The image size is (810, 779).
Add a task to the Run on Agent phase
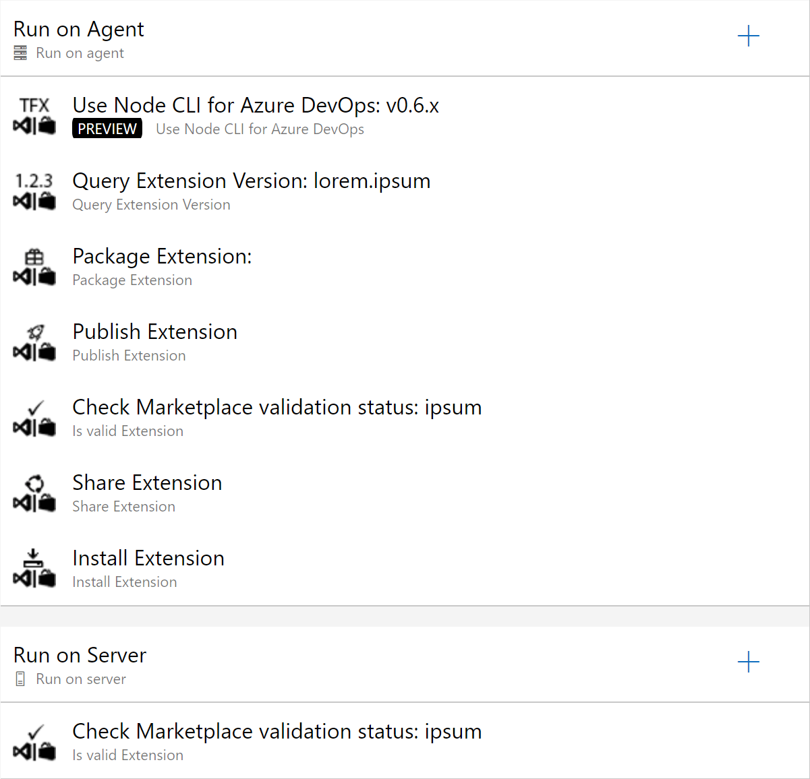[x=749, y=36]
